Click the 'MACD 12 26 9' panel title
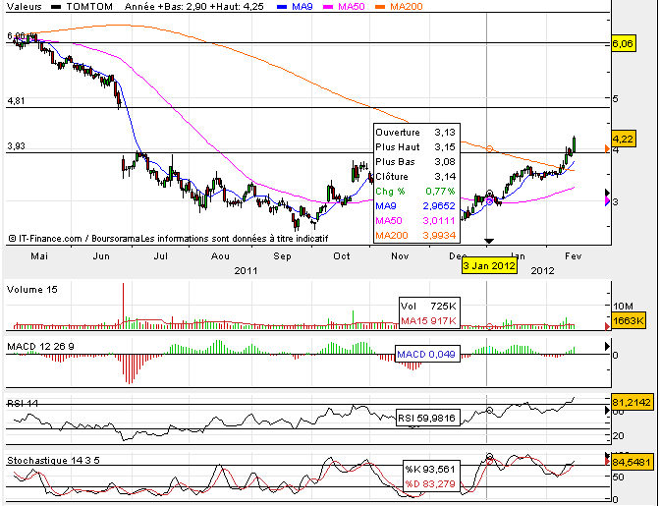Screen dimensions: 660x506 40,347
